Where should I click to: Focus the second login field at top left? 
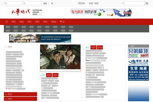tap(32, 3)
